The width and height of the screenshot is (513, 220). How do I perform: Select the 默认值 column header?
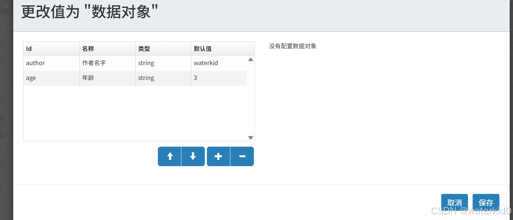[x=223, y=49]
